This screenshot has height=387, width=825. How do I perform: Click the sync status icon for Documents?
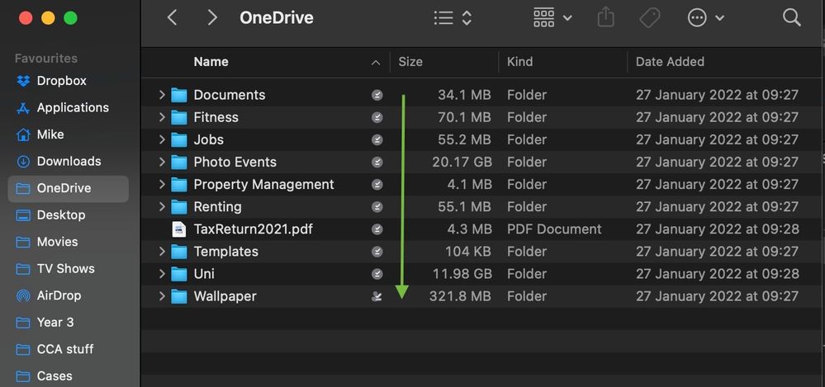pos(377,95)
